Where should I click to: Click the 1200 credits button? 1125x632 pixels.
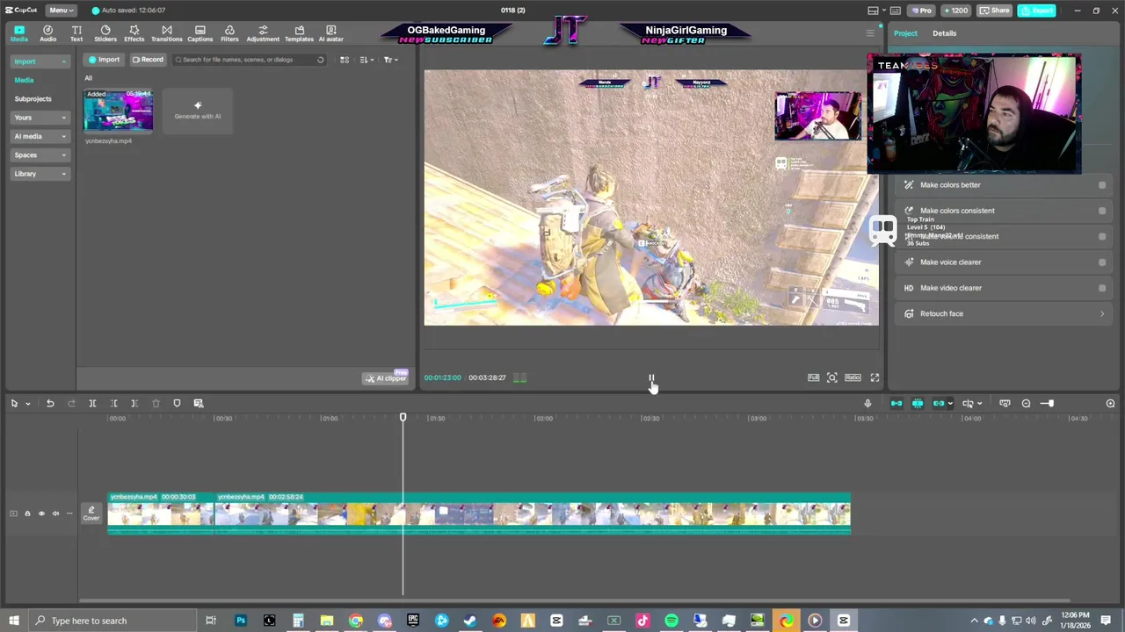click(x=954, y=11)
